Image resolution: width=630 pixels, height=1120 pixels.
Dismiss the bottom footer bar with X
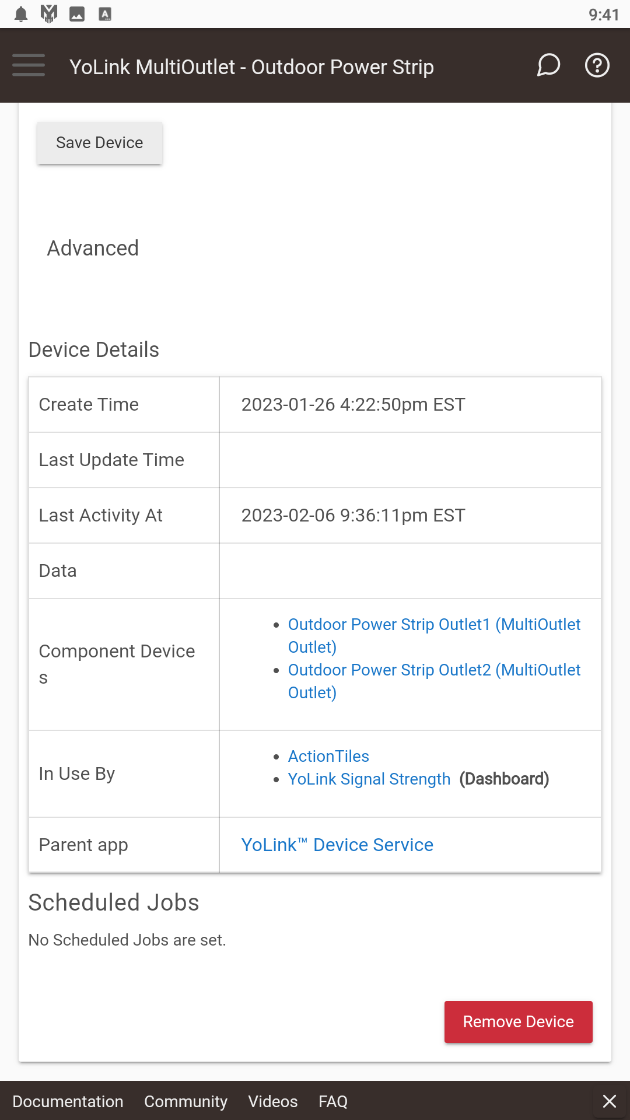610,1101
